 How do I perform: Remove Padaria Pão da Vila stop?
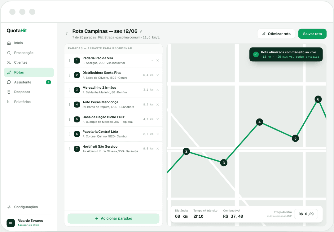click(158, 60)
